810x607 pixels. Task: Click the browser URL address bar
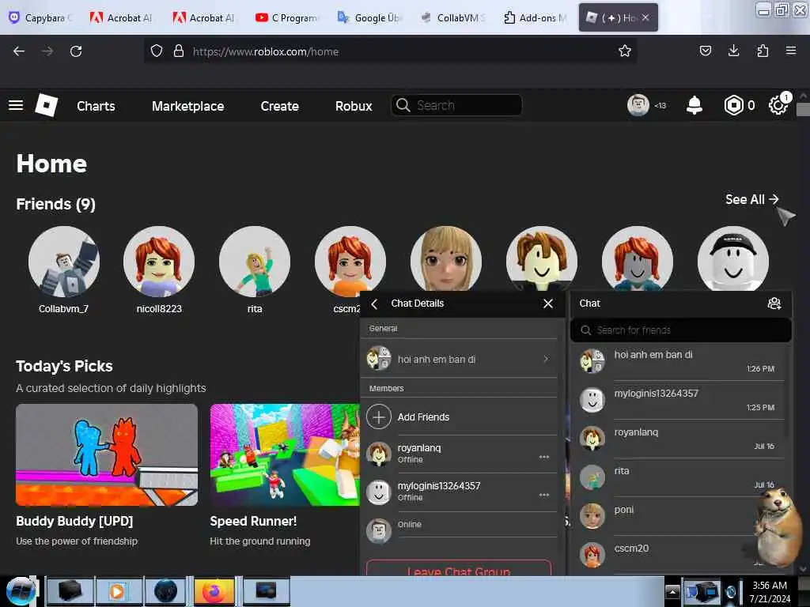click(390, 51)
